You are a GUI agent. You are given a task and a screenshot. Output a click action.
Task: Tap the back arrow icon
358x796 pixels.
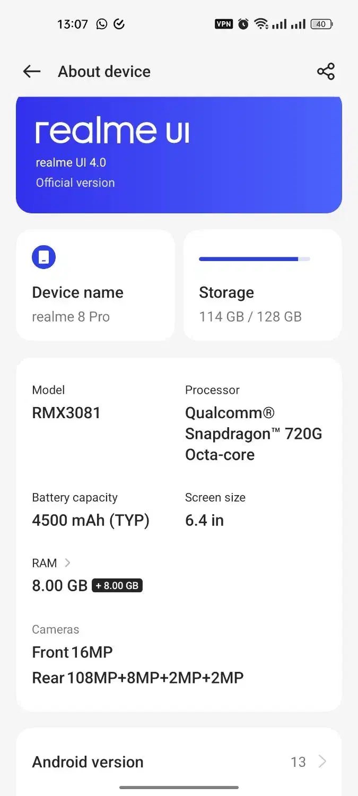(32, 72)
